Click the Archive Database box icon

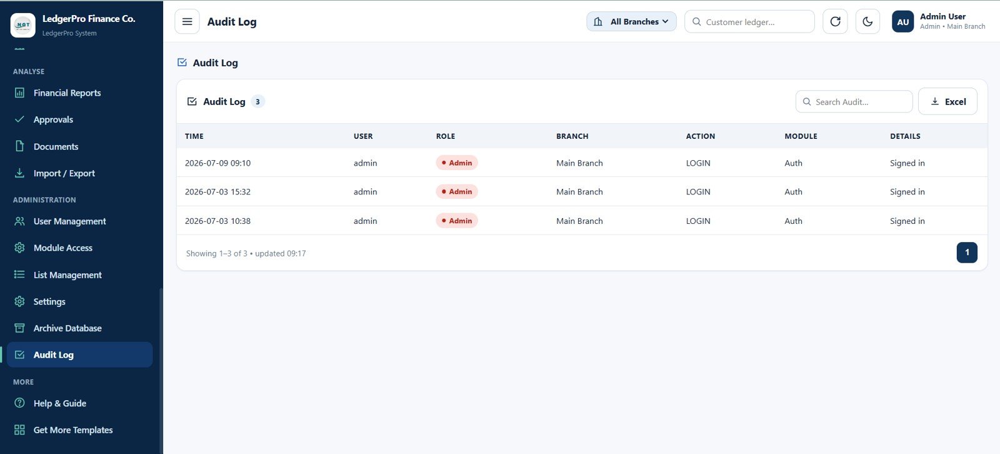click(19, 328)
